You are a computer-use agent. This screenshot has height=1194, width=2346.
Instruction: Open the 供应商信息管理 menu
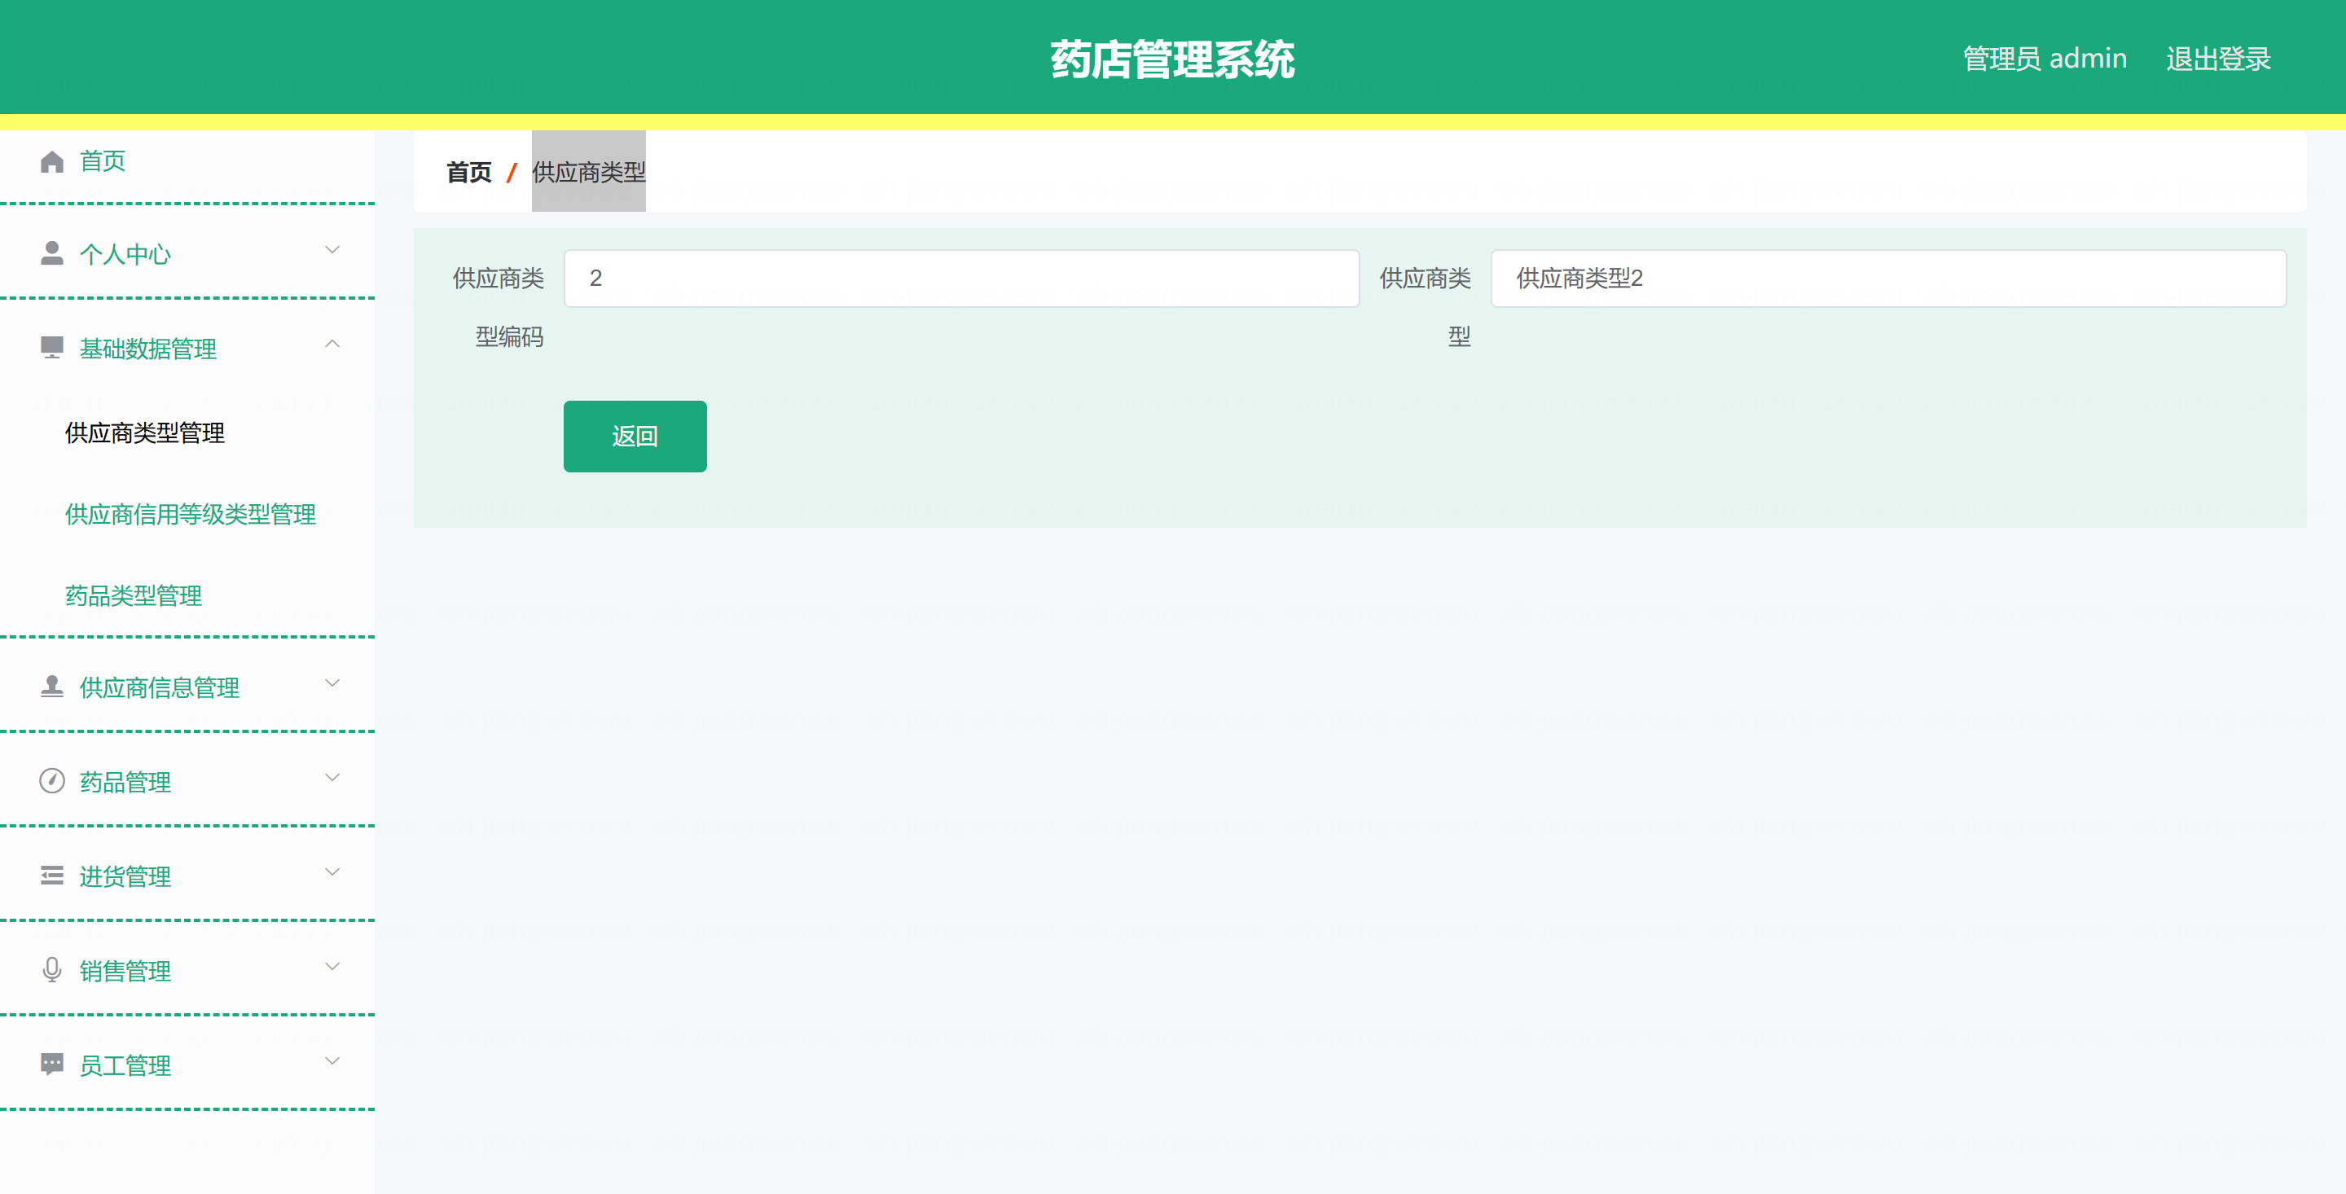(x=160, y=687)
